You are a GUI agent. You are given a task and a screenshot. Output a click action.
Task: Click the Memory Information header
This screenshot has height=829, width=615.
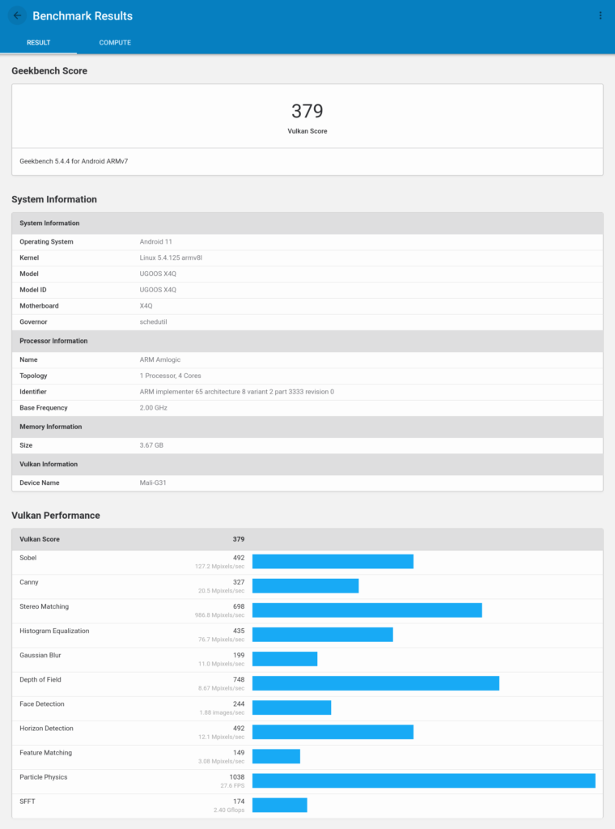pyautogui.click(x=50, y=427)
